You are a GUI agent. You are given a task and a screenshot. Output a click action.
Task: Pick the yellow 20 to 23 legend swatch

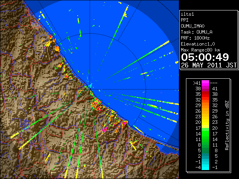(x=205, y=122)
